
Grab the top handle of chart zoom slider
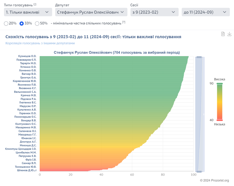(x=199, y=57)
